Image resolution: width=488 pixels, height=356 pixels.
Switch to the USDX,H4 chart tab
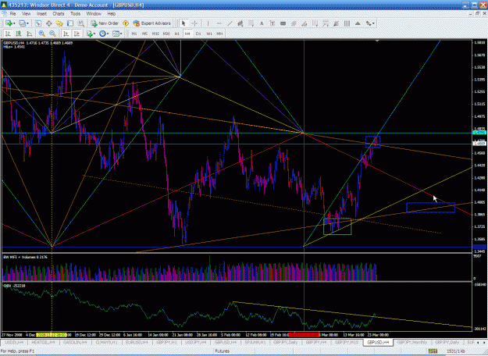click(14, 342)
